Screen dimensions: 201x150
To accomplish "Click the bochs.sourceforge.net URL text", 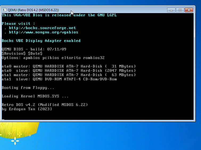I will 42,28.
